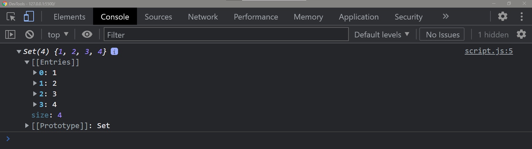532x149 pixels.
Task: Collapse the Set(4) object tree
Action: (19, 52)
